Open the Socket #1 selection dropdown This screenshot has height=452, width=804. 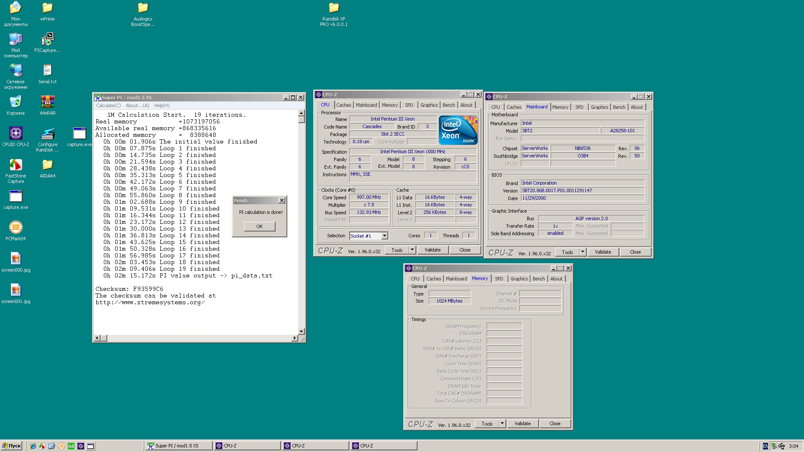pos(384,236)
